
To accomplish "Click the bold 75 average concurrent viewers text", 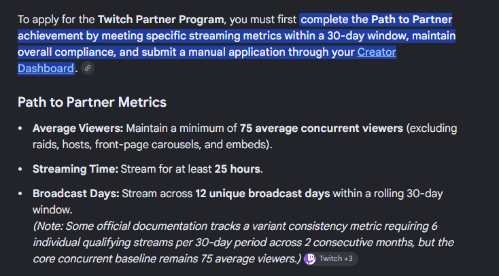I will [x=322, y=128].
